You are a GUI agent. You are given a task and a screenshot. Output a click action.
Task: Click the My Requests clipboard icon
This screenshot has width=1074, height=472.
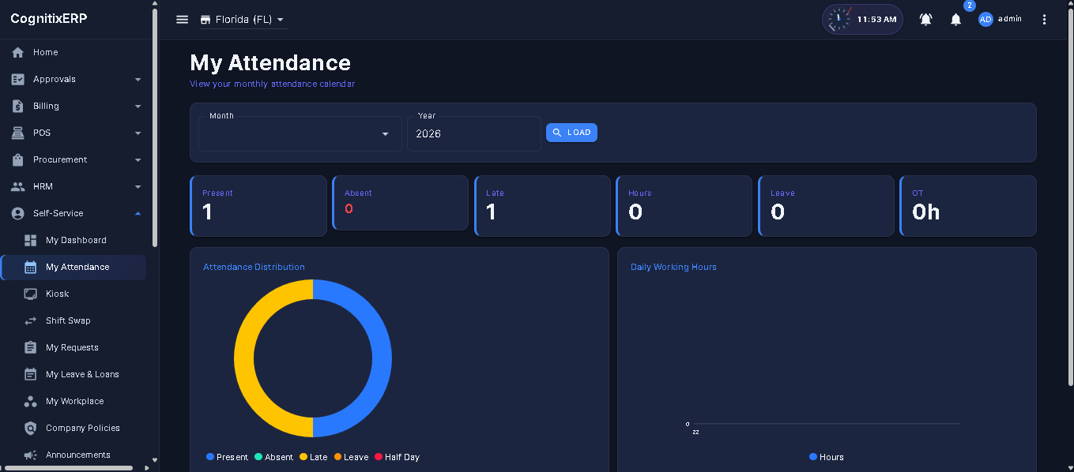click(x=31, y=348)
